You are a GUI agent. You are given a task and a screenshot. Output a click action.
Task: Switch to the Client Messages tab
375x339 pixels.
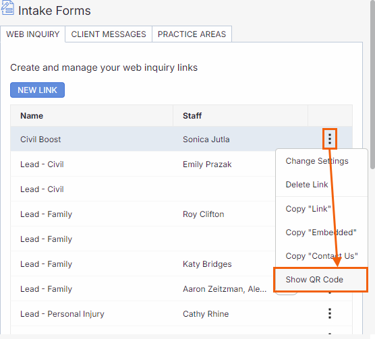(x=109, y=34)
